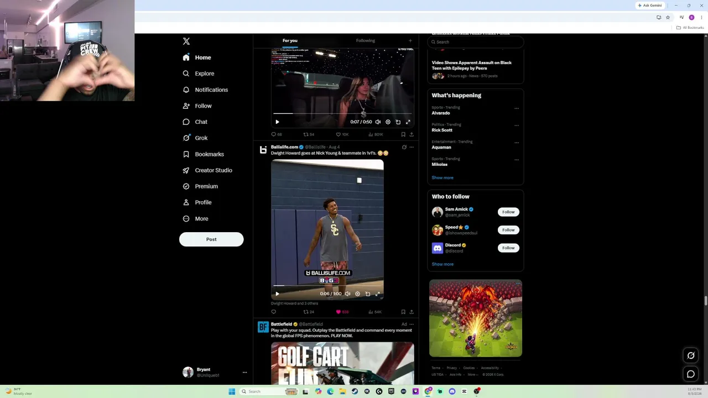Viewport: 708px width, 398px height.
Task: Mute the car video (0:07 / 0:50)
Action: click(x=378, y=122)
